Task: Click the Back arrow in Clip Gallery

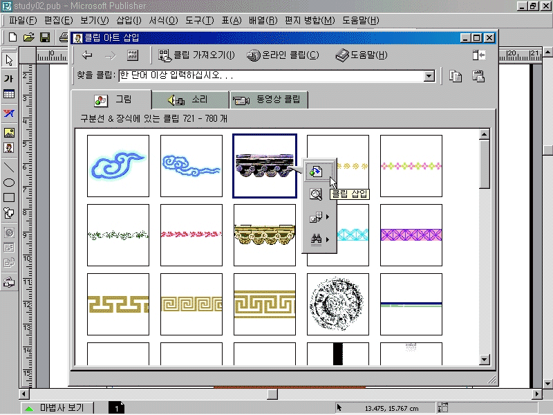Action: [87, 55]
